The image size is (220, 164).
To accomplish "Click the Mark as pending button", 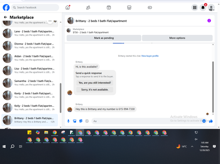I will [104, 38].
